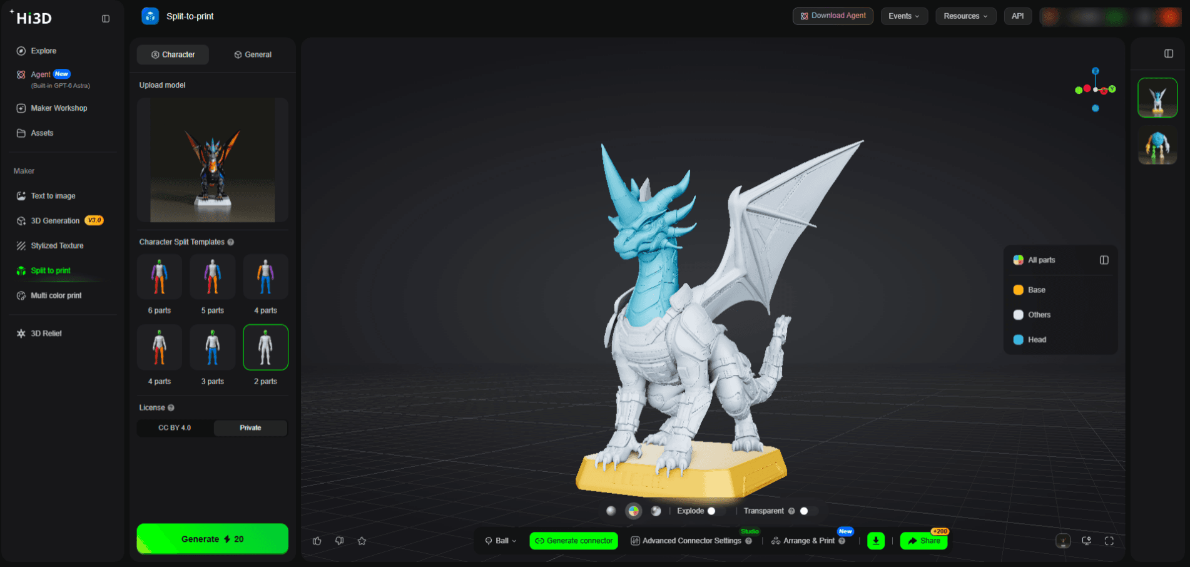Toggle the Explode switch
This screenshot has height=567, width=1190.
click(x=716, y=511)
